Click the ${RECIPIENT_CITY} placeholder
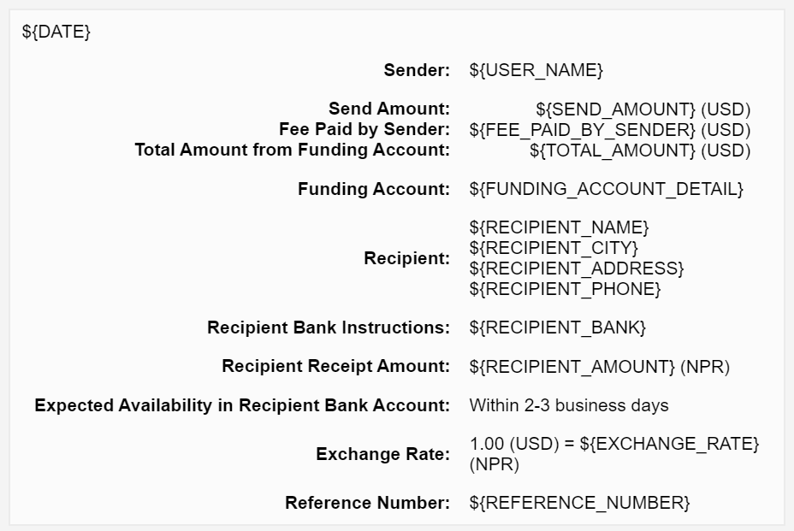This screenshot has height=531, width=794. 554,248
